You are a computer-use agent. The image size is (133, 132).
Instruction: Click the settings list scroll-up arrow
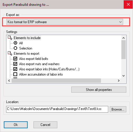click(123, 38)
